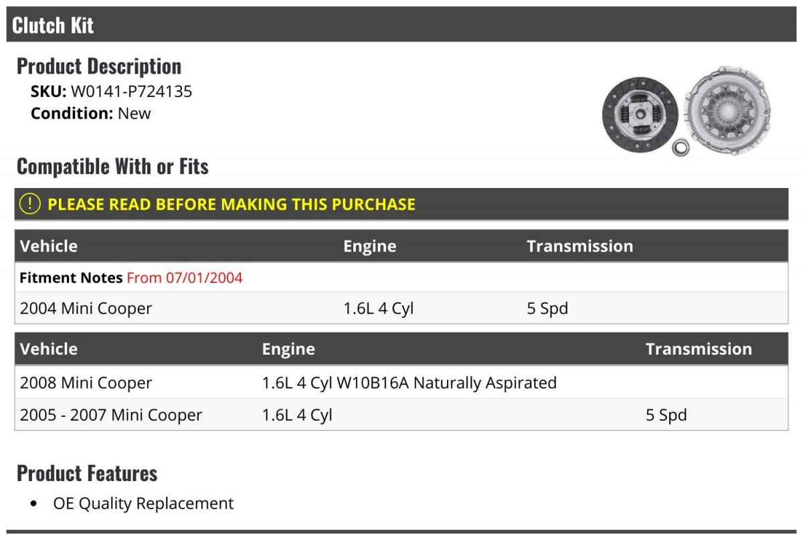
Task: Click the first table's Vehicle column header
Action: pos(49,246)
